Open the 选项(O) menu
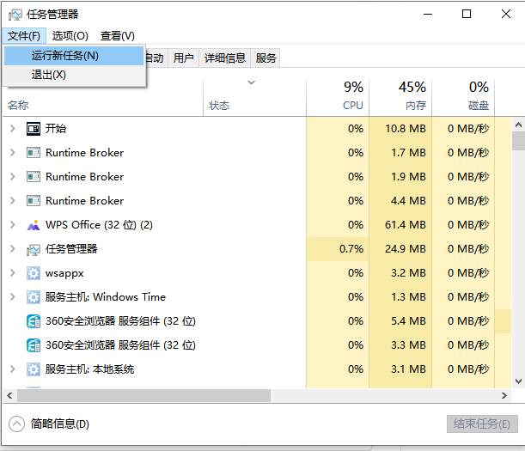Image resolution: width=525 pixels, height=451 pixels. (70, 36)
